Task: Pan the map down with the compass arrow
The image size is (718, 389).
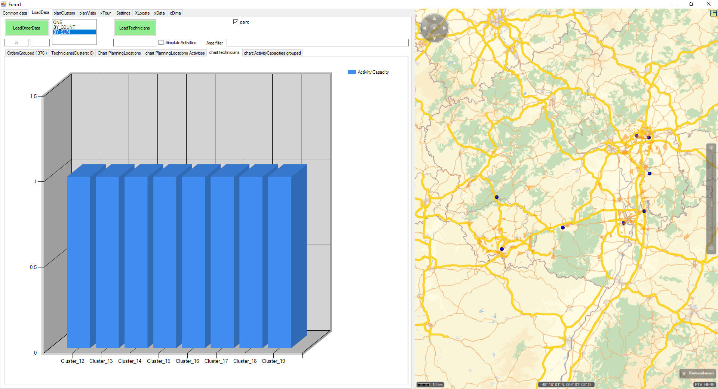Action: pyautogui.click(x=434, y=38)
